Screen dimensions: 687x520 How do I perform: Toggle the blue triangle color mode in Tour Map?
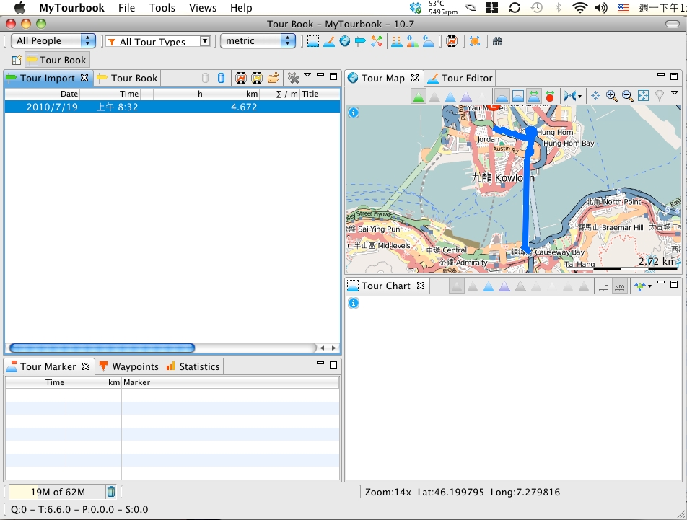tap(450, 96)
